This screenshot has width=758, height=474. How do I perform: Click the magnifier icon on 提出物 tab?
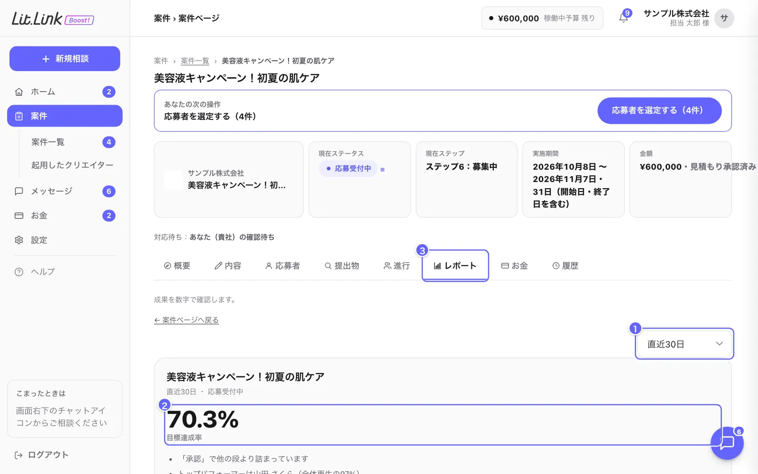(x=328, y=266)
